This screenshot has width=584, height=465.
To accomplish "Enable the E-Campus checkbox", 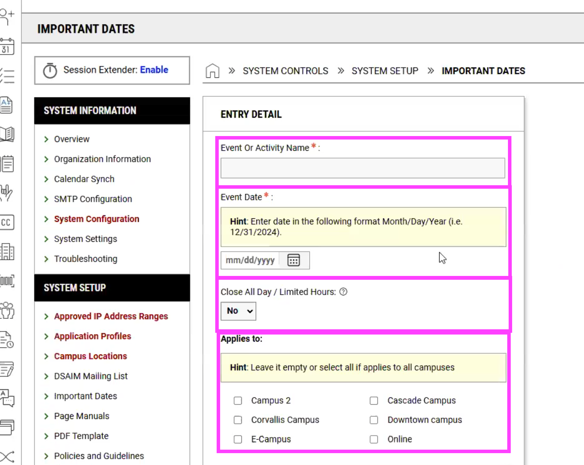I will [x=238, y=439].
